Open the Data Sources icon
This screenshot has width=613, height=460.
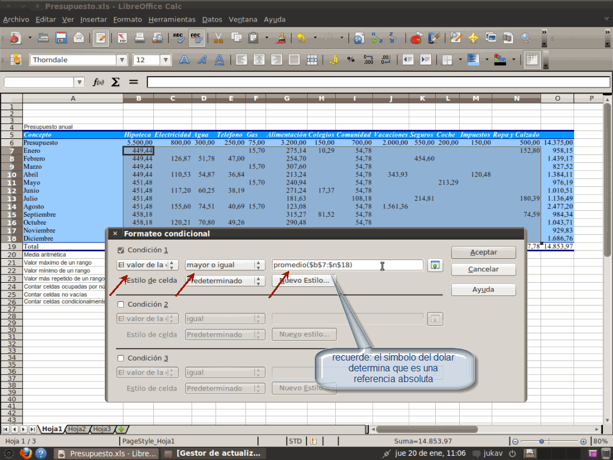[x=508, y=38]
